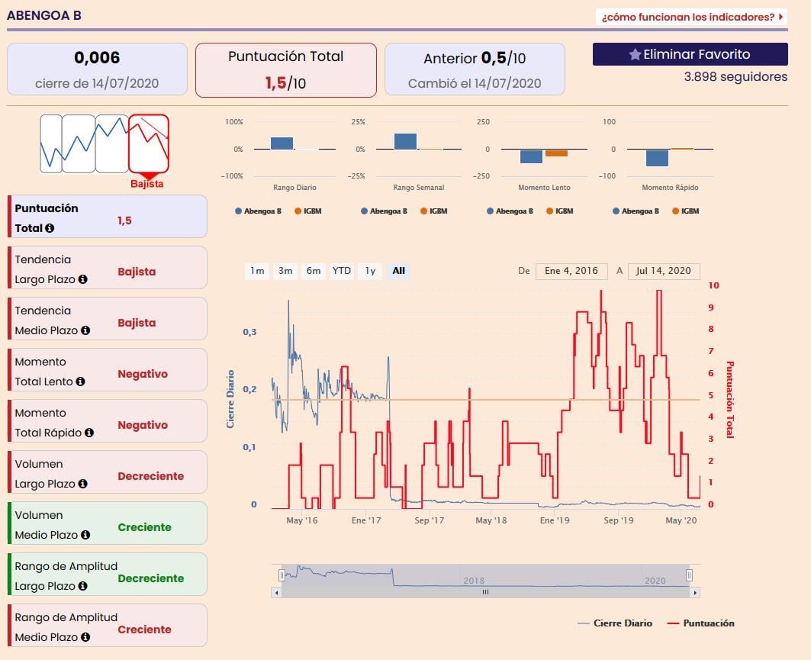The width and height of the screenshot is (811, 660).
Task: Click the Bajista value of Tendencia Largo Plazo
Action: click(137, 272)
